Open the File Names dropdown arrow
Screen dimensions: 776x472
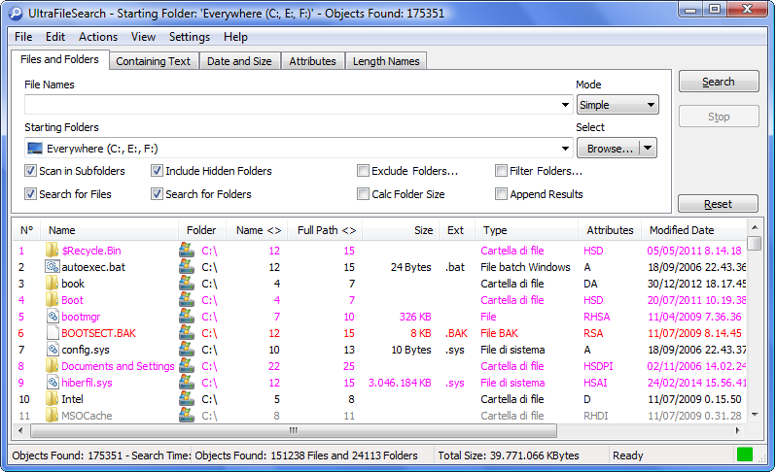point(565,105)
